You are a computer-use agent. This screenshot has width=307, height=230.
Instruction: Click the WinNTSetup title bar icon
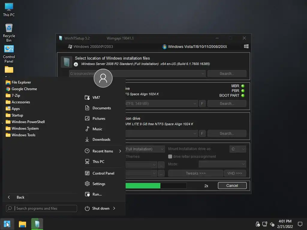(x=61, y=38)
